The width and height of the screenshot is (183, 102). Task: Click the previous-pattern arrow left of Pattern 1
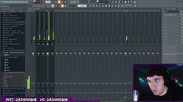click(77, 6)
